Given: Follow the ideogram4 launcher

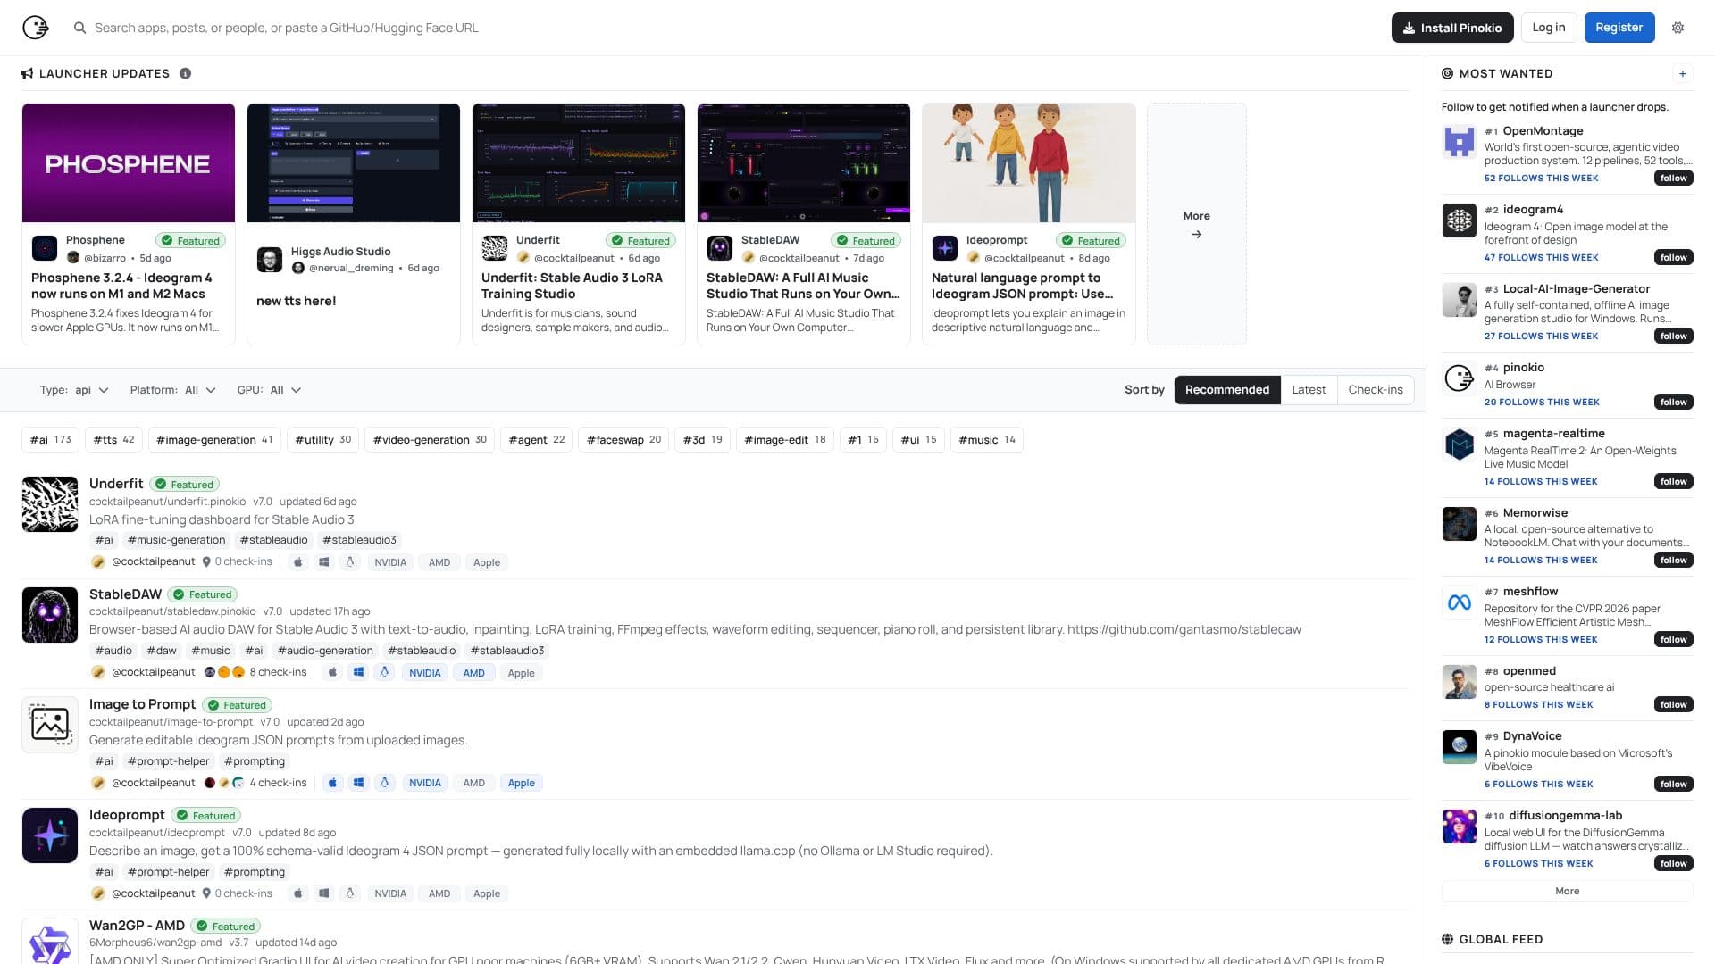Looking at the screenshot, I should pyautogui.click(x=1673, y=257).
